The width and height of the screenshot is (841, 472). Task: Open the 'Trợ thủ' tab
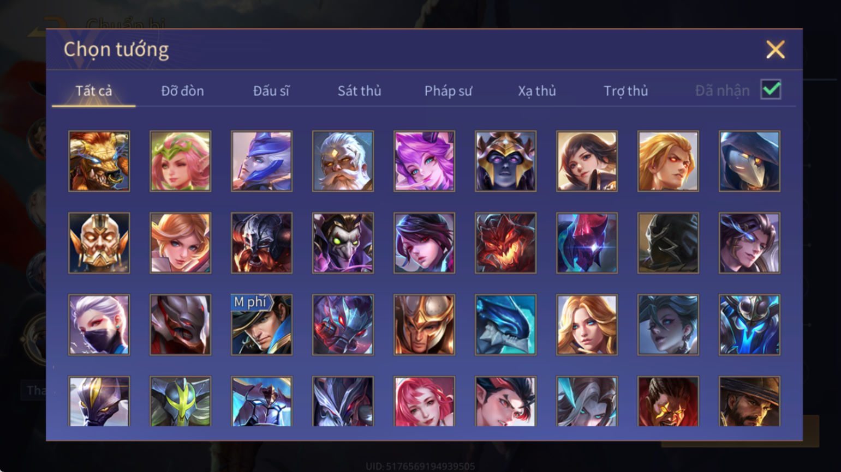(x=625, y=91)
